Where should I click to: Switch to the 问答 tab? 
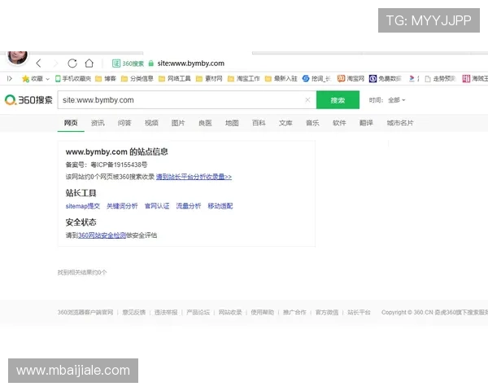124,123
